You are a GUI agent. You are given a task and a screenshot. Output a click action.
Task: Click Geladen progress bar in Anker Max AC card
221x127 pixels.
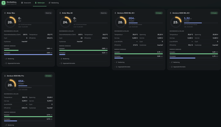[83, 50]
